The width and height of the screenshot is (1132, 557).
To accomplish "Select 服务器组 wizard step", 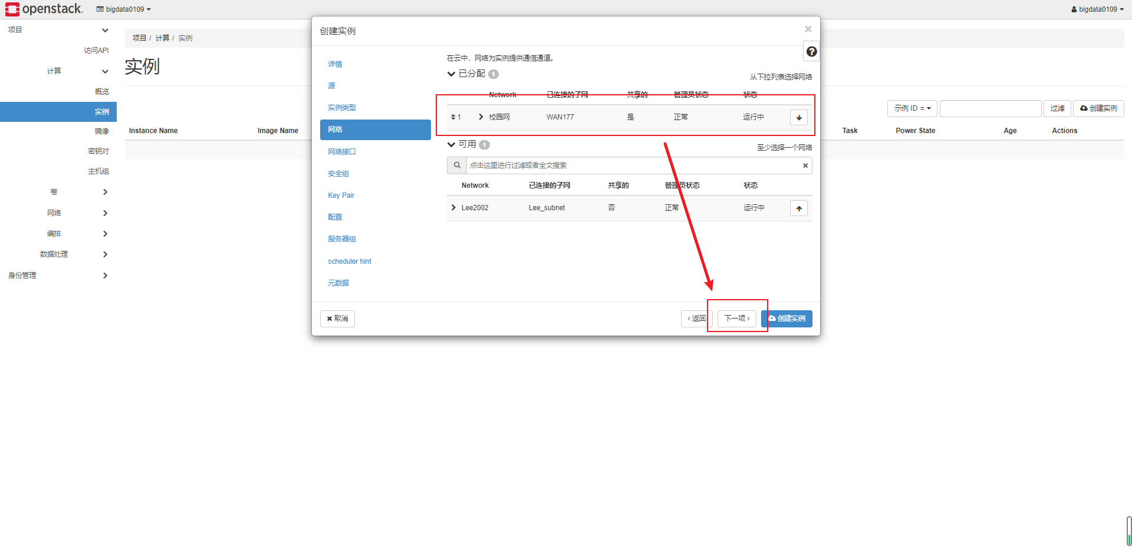I will [376, 239].
